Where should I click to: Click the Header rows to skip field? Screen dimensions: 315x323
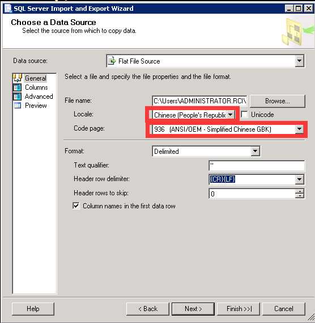tap(252, 194)
